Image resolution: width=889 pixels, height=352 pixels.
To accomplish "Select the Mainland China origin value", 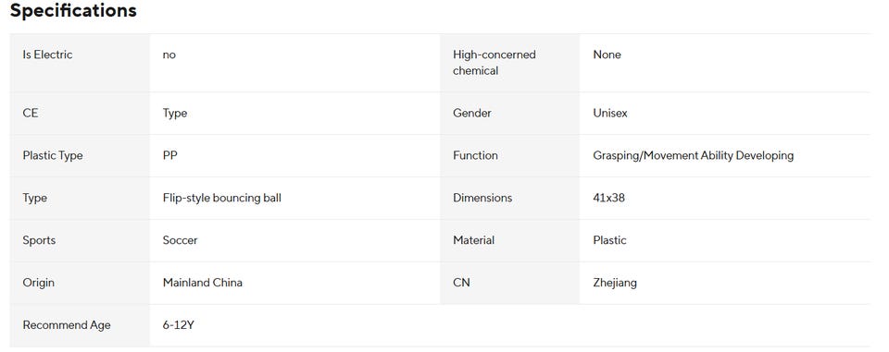I will pyautogui.click(x=203, y=283).
